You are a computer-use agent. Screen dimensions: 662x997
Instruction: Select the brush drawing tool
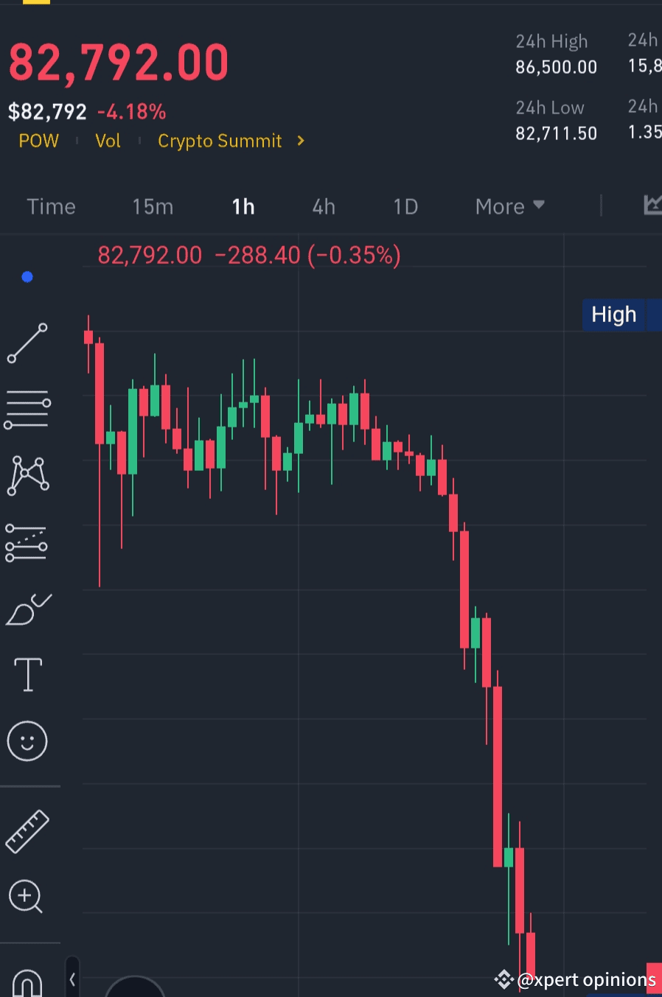28,609
